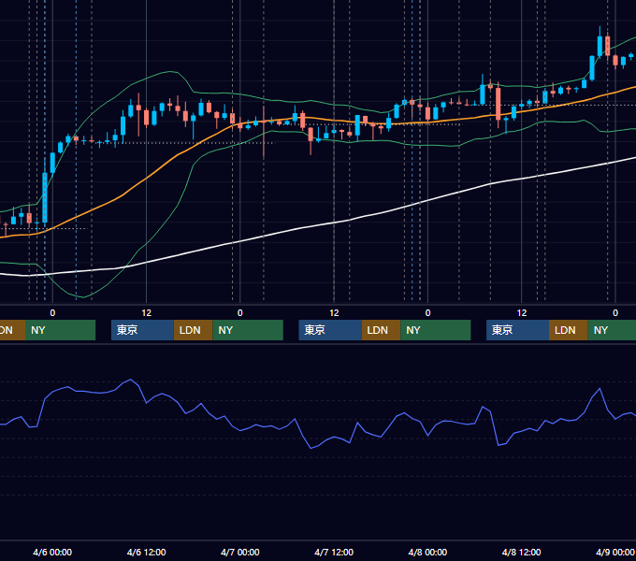Select the orange moving average line
Viewport: 636px width, 561px height.
pyautogui.click(x=146, y=179)
